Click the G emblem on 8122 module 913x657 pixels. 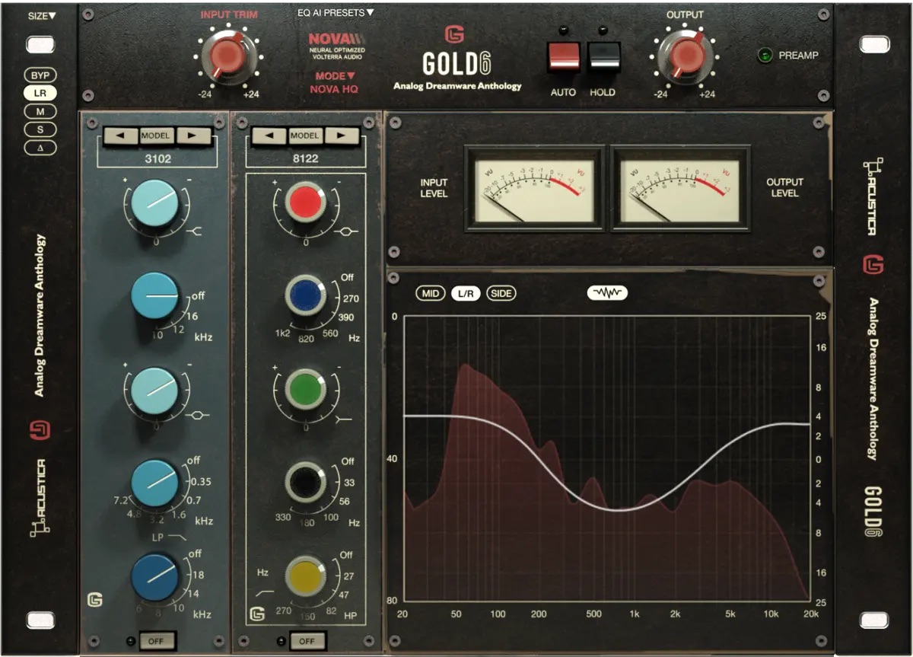(258, 614)
